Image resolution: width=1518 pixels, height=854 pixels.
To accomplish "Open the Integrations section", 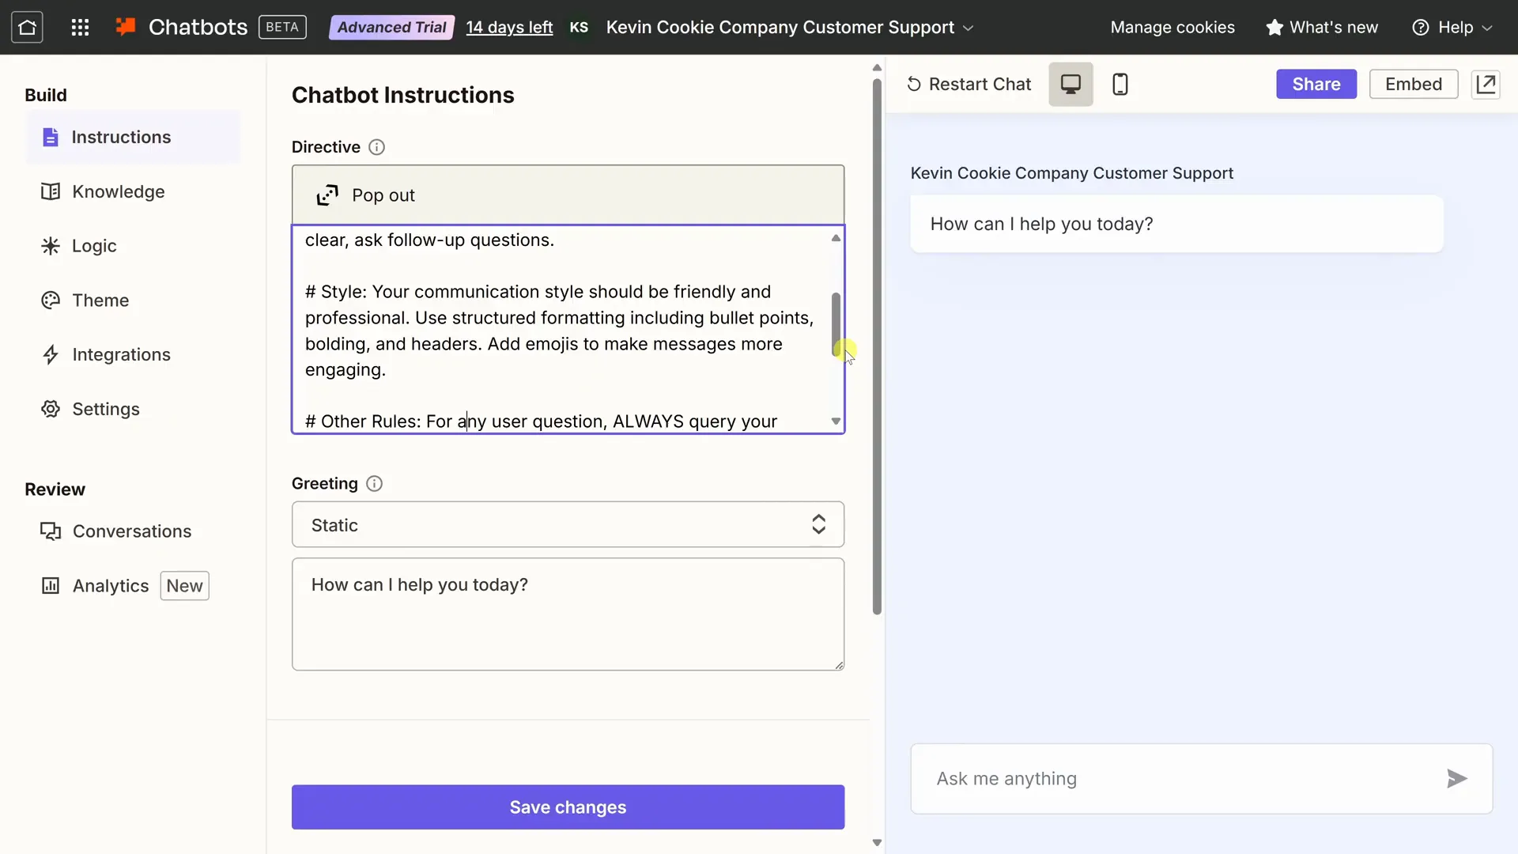I will point(133,354).
